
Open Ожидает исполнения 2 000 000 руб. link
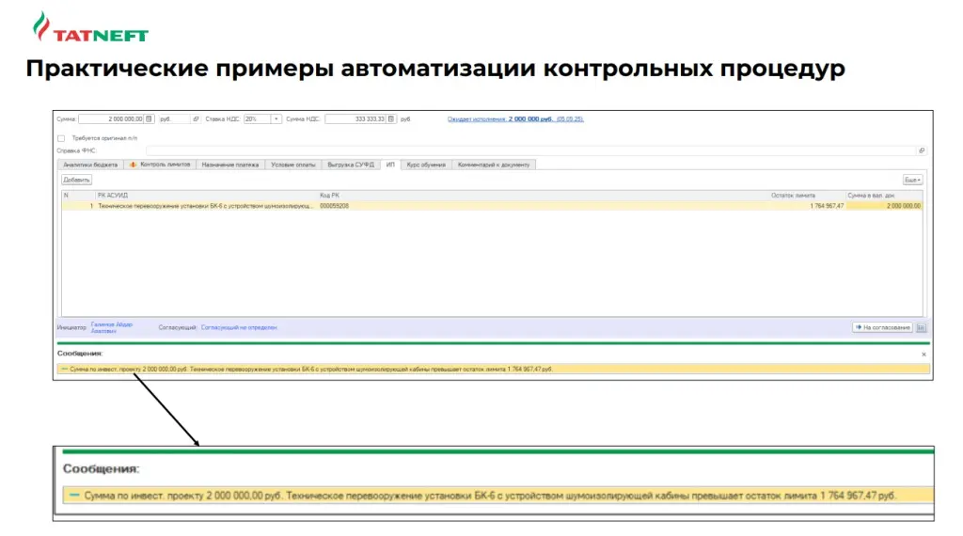pyautogui.click(x=515, y=119)
